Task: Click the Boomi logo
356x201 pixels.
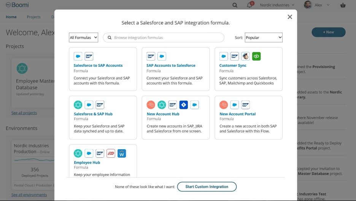Action: [x=17, y=5]
